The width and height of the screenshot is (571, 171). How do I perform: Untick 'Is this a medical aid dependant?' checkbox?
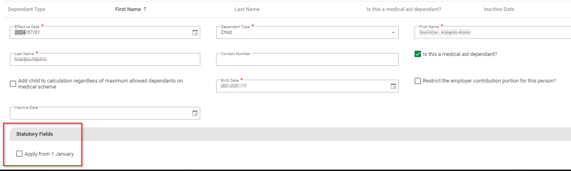click(x=418, y=54)
